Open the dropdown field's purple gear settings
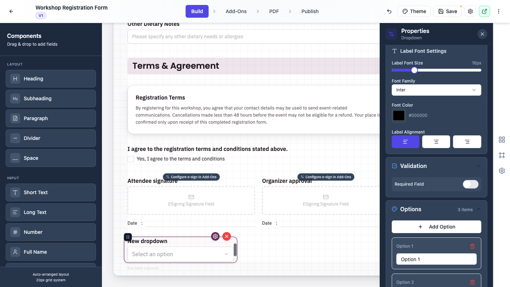The height and width of the screenshot is (287, 510). pyautogui.click(x=215, y=236)
